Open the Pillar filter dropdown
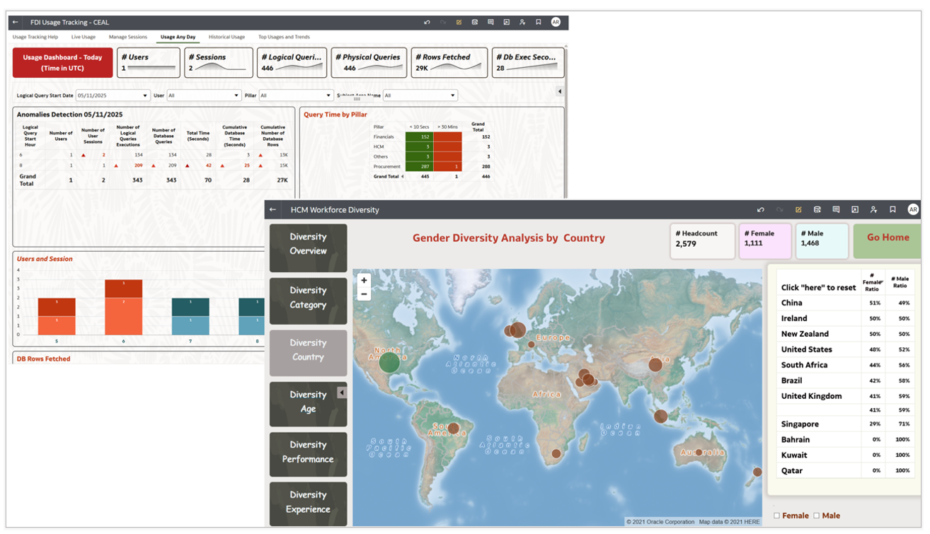The image size is (930, 534). (x=296, y=95)
